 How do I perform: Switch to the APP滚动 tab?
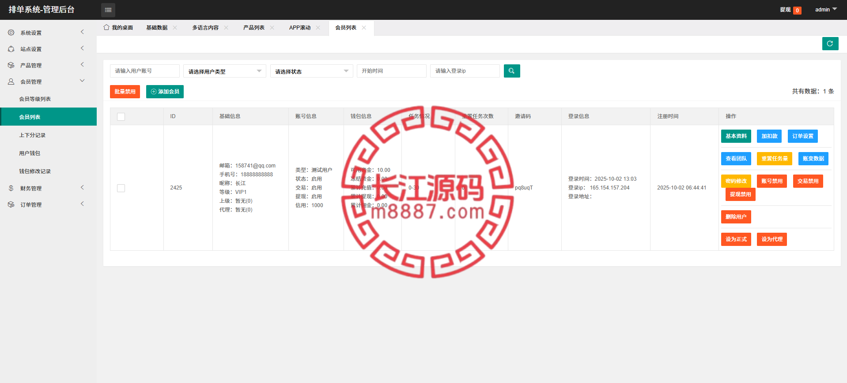point(300,27)
